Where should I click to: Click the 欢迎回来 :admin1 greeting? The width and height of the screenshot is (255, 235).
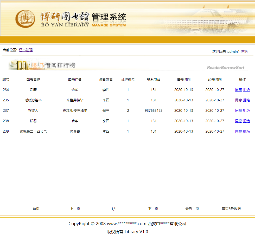(226, 52)
